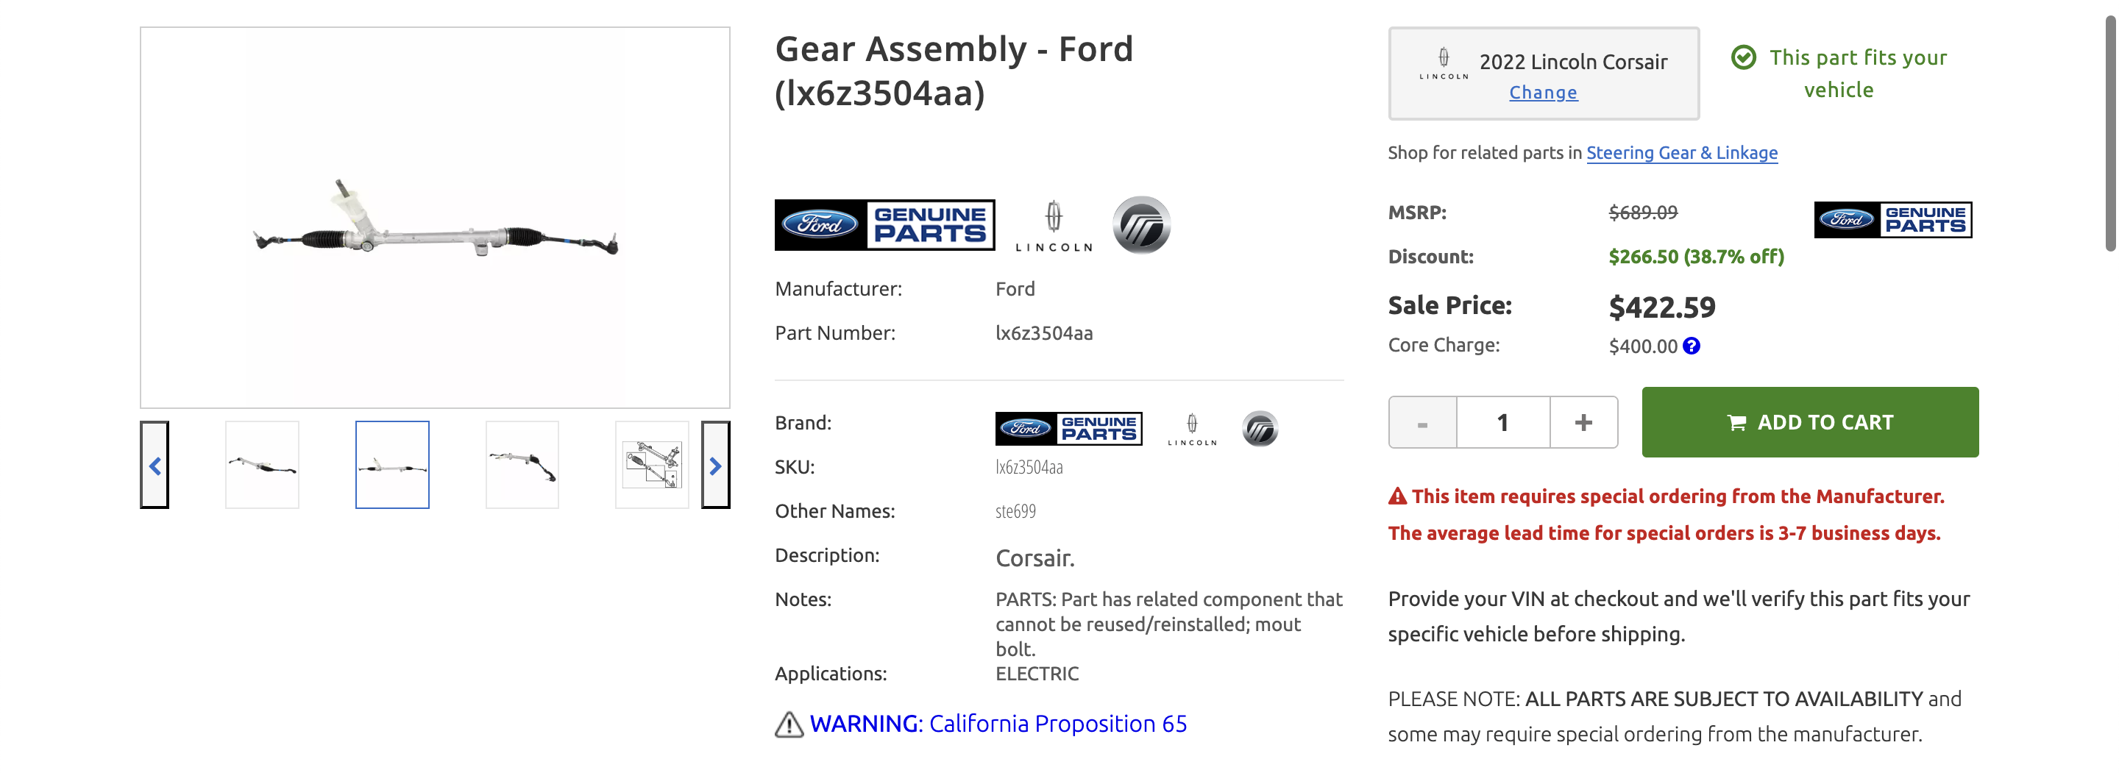
Task: Click the small Lincoln logo in Brand row
Action: pos(1192,429)
